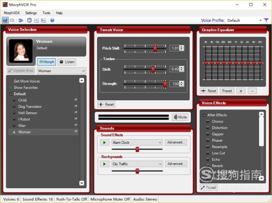This screenshot has height=203, width=272.
Task: Open the Tools menu
Action: (x=46, y=13)
